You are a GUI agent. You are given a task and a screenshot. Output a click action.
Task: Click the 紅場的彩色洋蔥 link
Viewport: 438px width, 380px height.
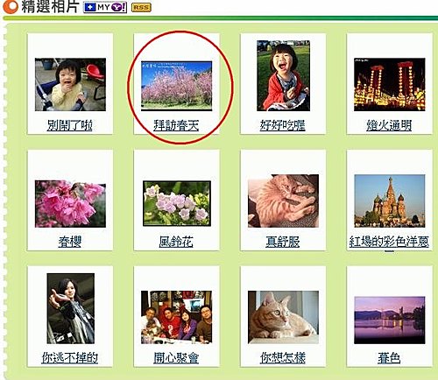click(389, 242)
